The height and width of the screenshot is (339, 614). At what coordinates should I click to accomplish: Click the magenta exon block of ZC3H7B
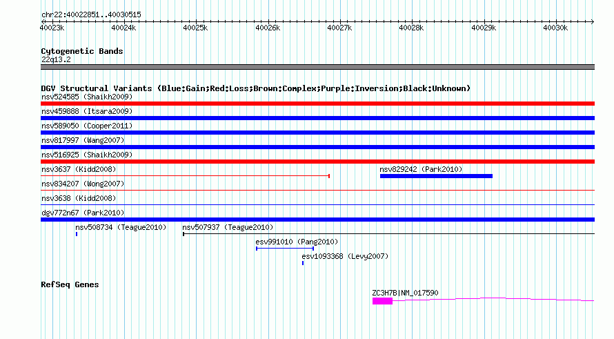383,301
